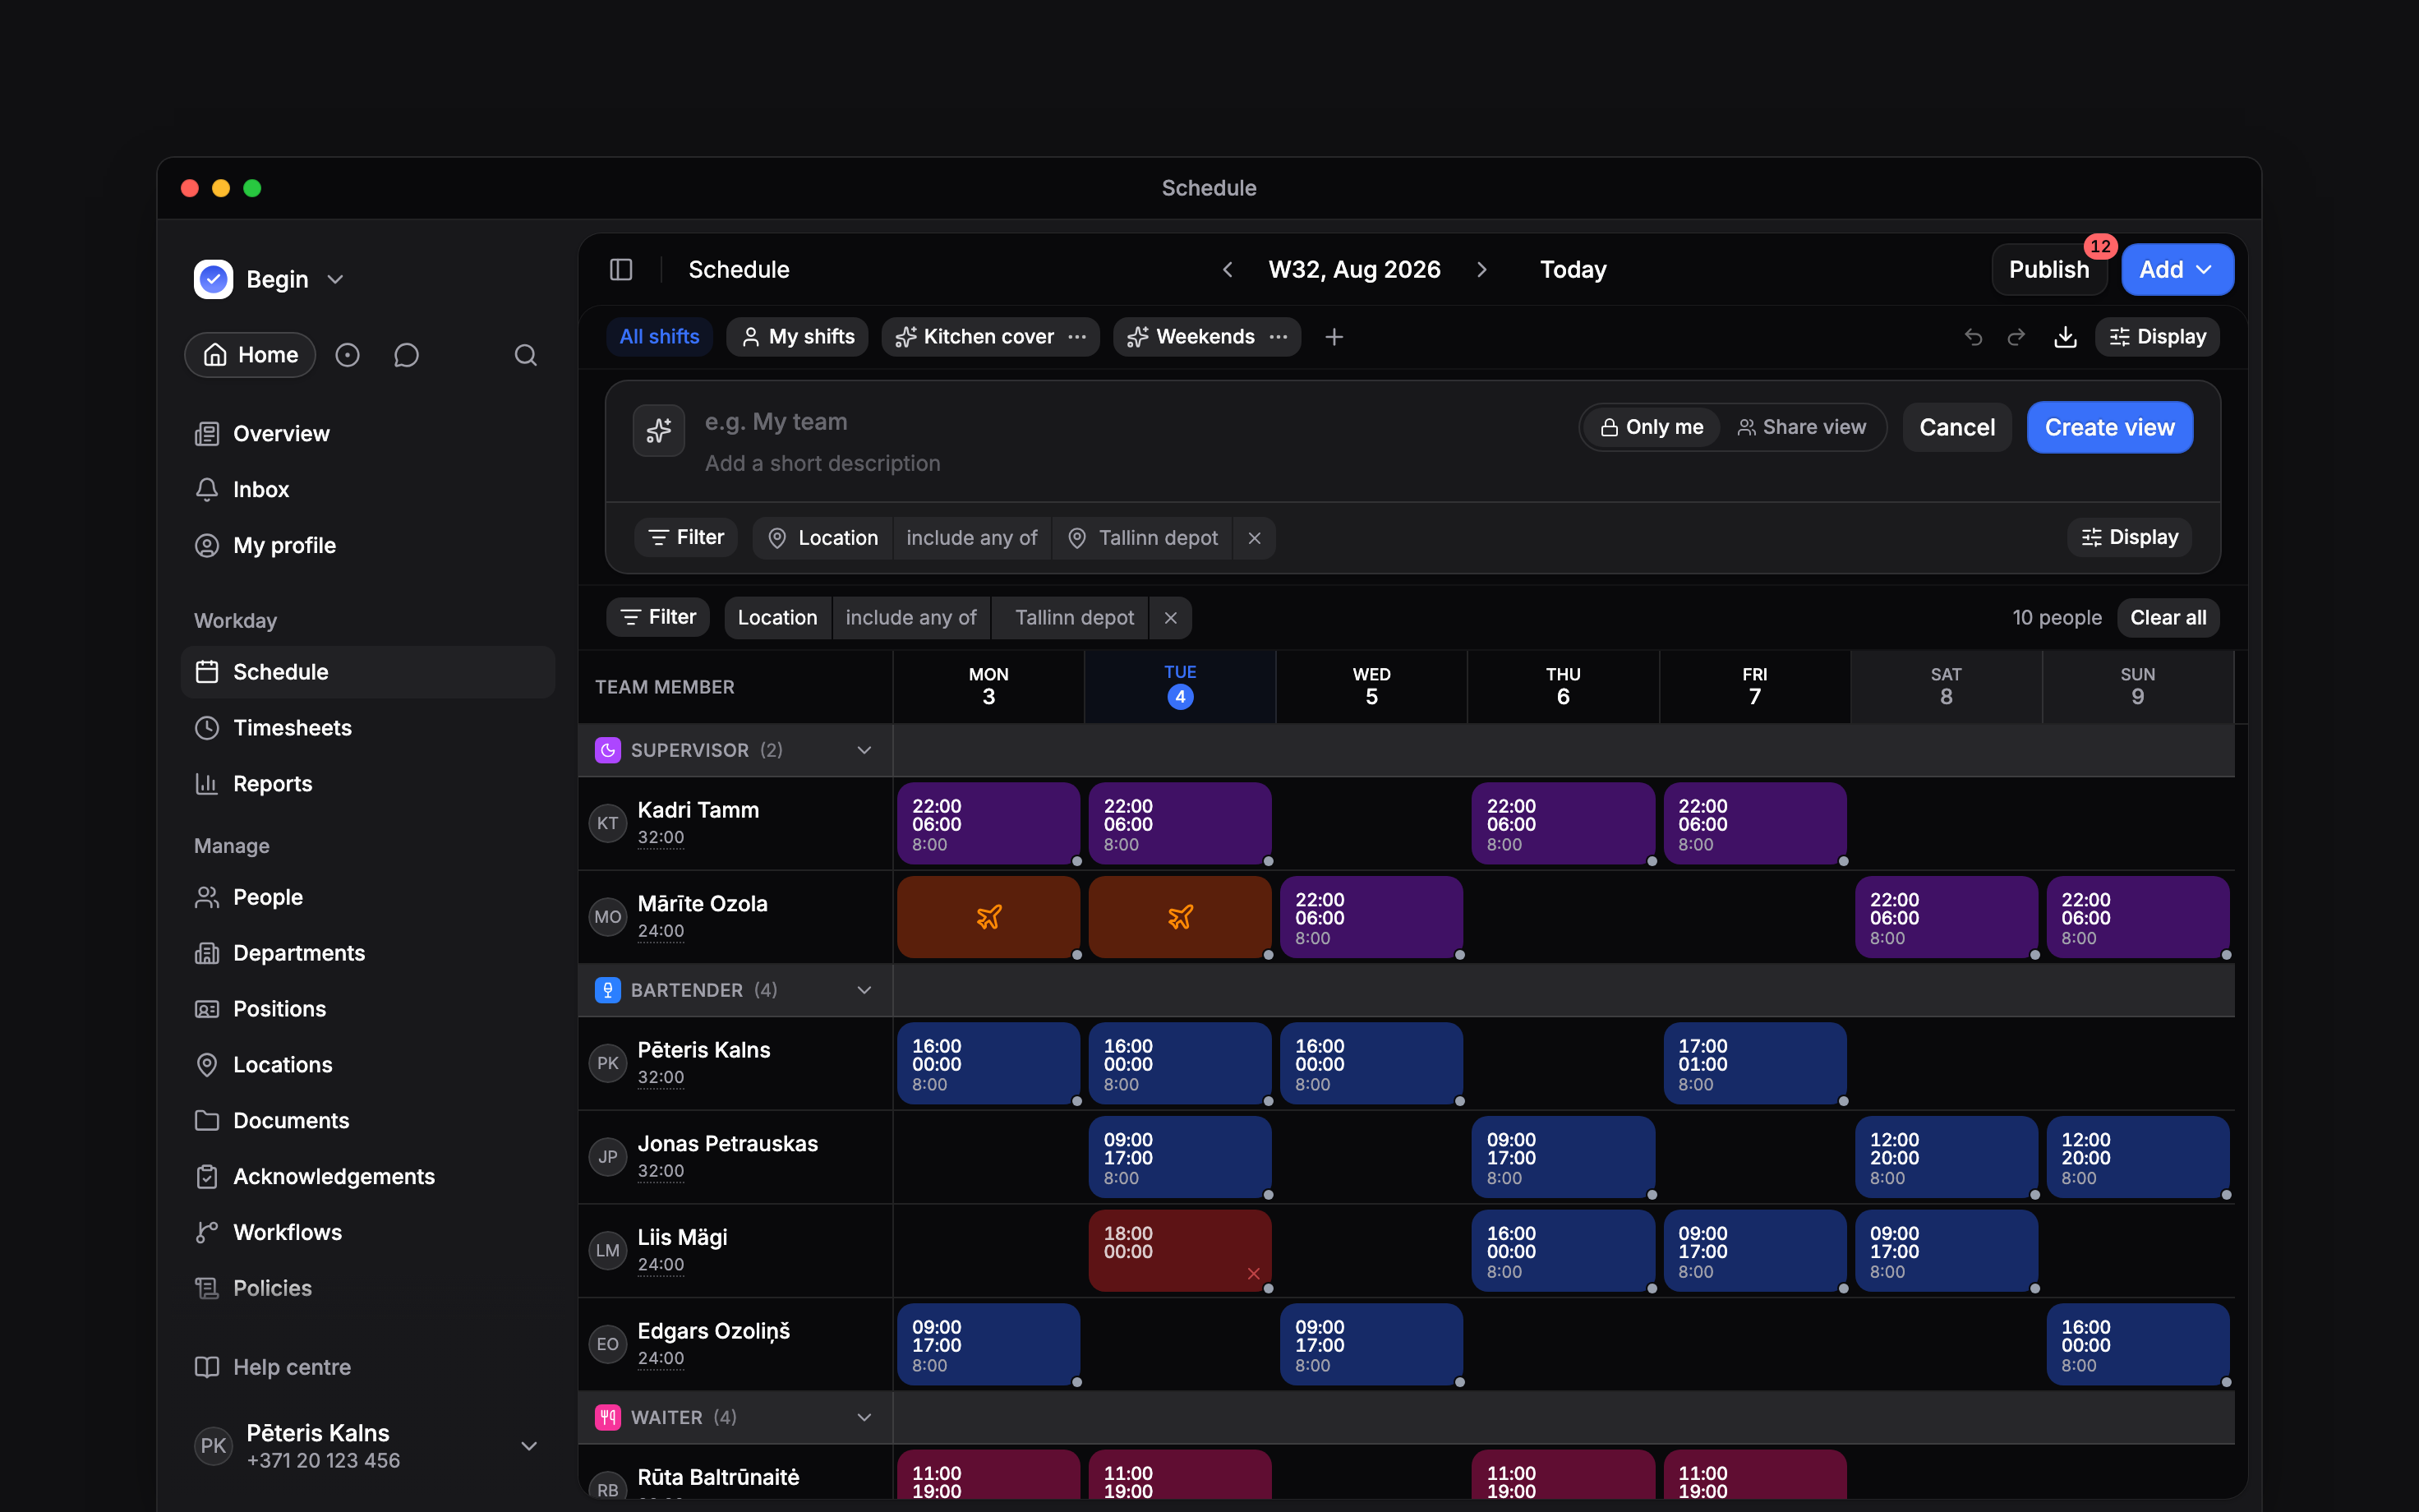Switch to Kitchen cover view
2419x1512 pixels.
coord(975,337)
